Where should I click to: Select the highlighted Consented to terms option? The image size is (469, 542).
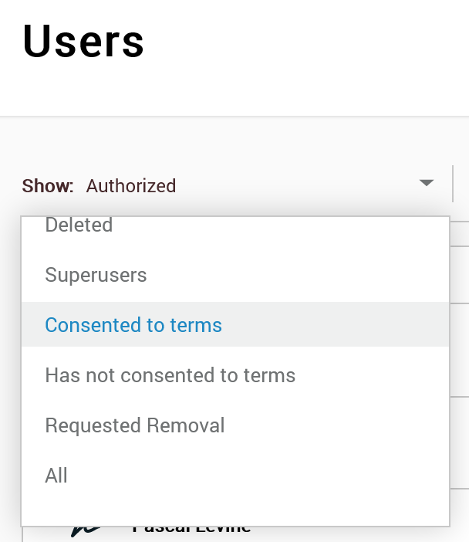click(x=235, y=325)
